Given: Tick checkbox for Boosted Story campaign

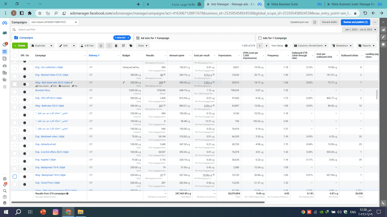Looking at the screenshot, I should pyautogui.click(x=15, y=92).
